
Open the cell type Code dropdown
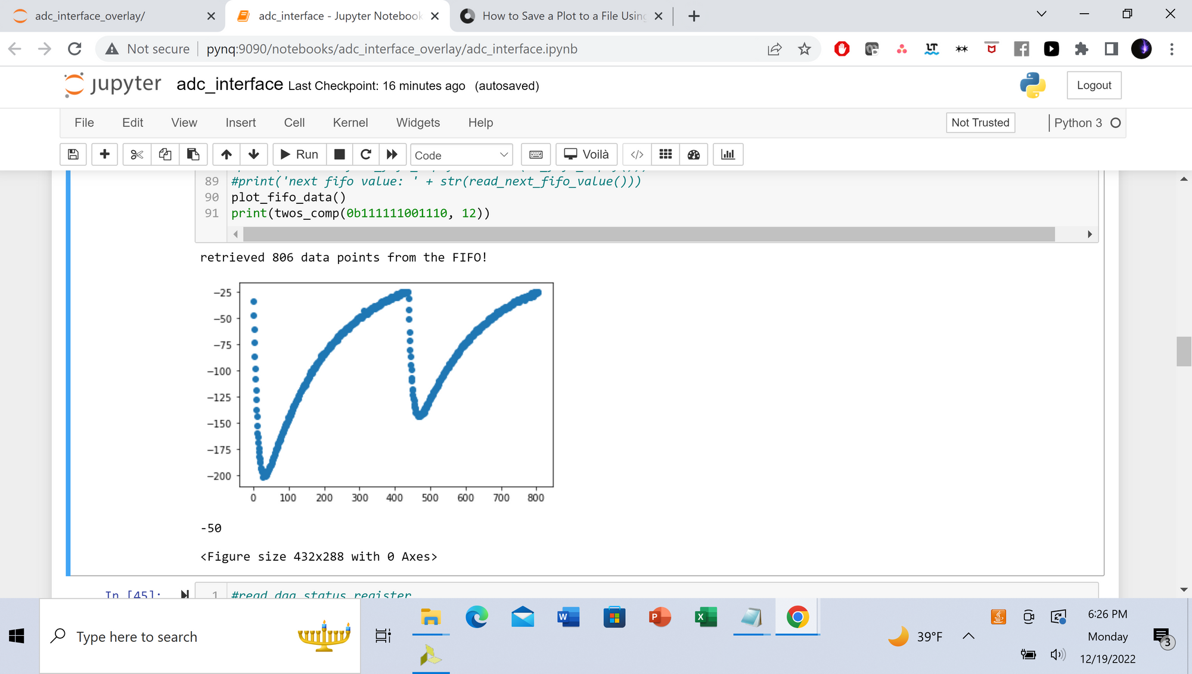pyautogui.click(x=461, y=155)
